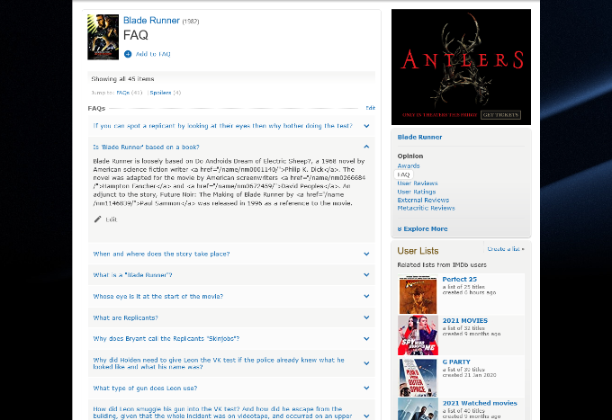This screenshot has width=612, height=420.
Task: Click 'Is Blade Runner based on a book?' text
Action: [146, 147]
